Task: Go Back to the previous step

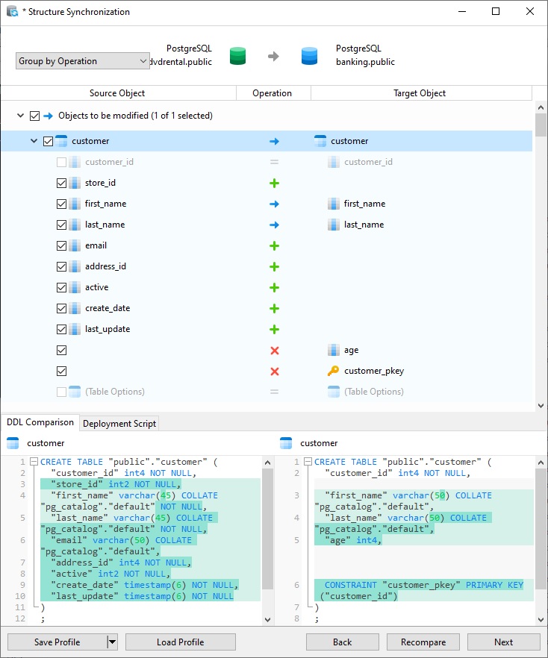Action: pyautogui.click(x=342, y=642)
